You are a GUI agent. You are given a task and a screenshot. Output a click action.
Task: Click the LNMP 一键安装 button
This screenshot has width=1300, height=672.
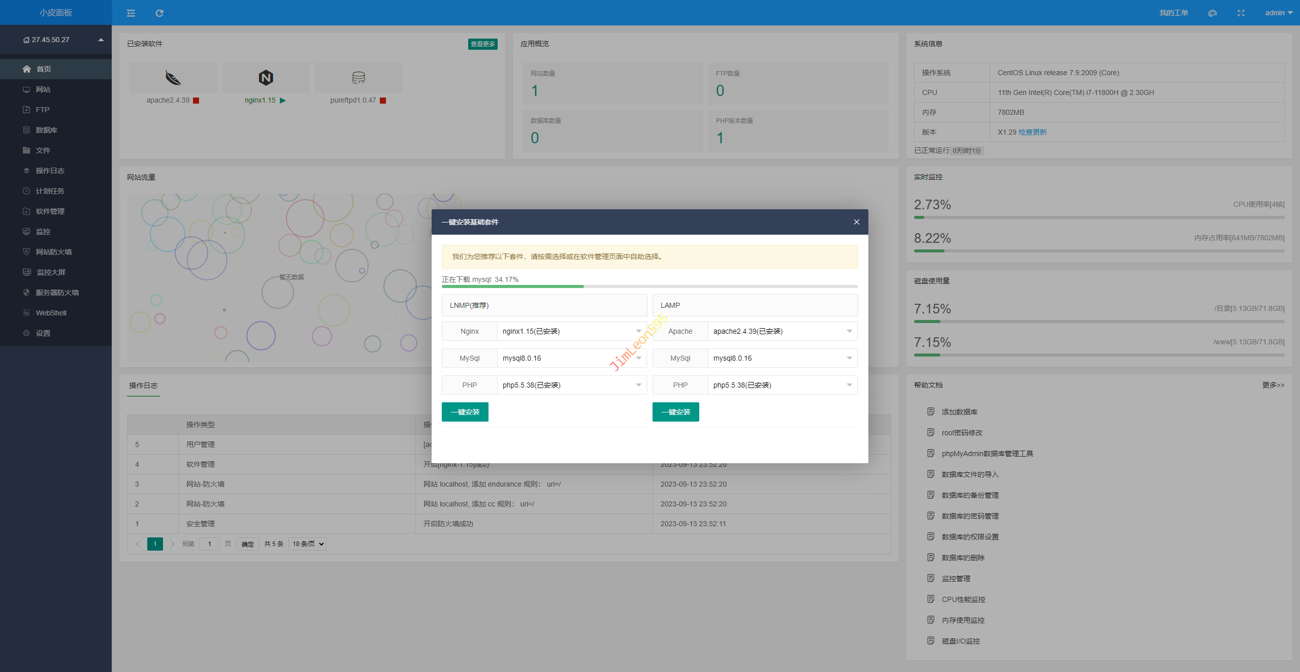tap(465, 412)
